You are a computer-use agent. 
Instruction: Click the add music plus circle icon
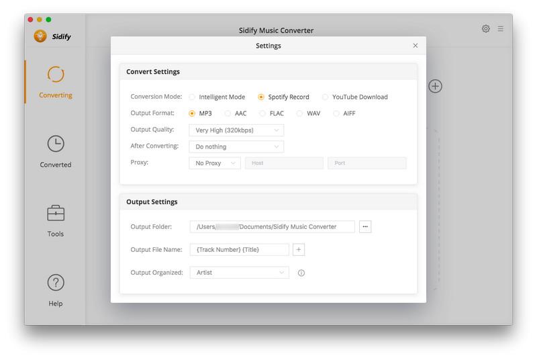tap(435, 86)
